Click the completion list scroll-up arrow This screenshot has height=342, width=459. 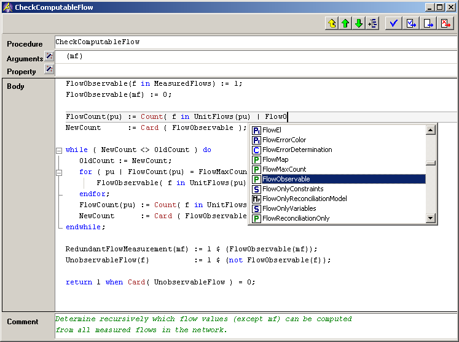click(431, 131)
